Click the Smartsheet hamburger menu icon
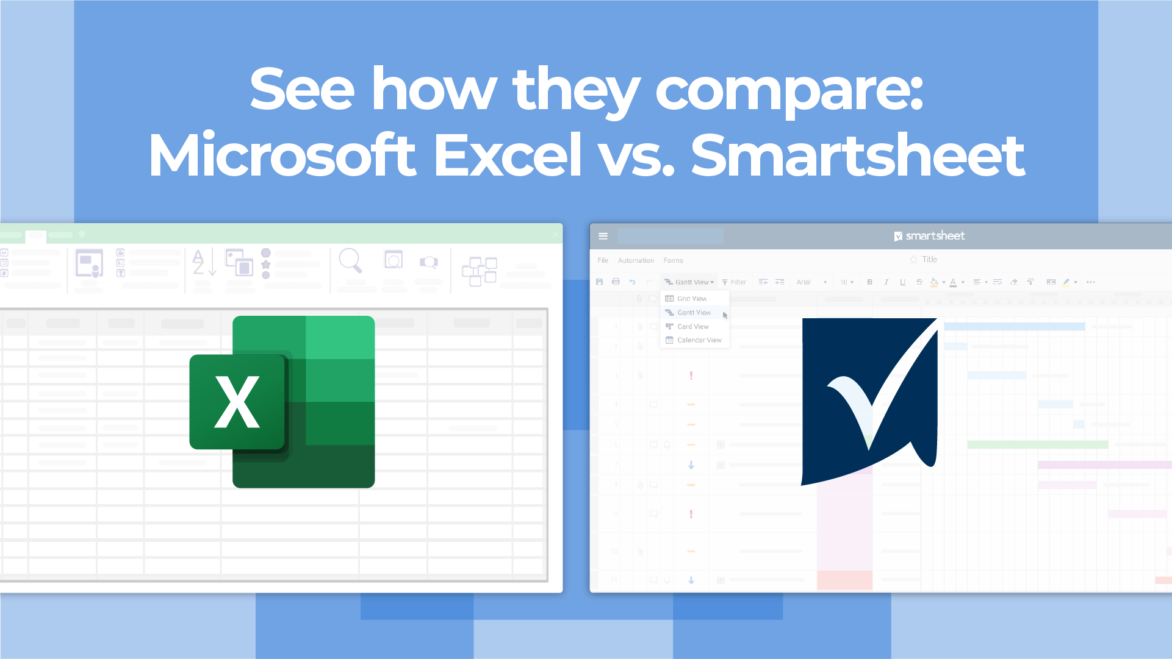The width and height of the screenshot is (1172, 659). pos(603,234)
